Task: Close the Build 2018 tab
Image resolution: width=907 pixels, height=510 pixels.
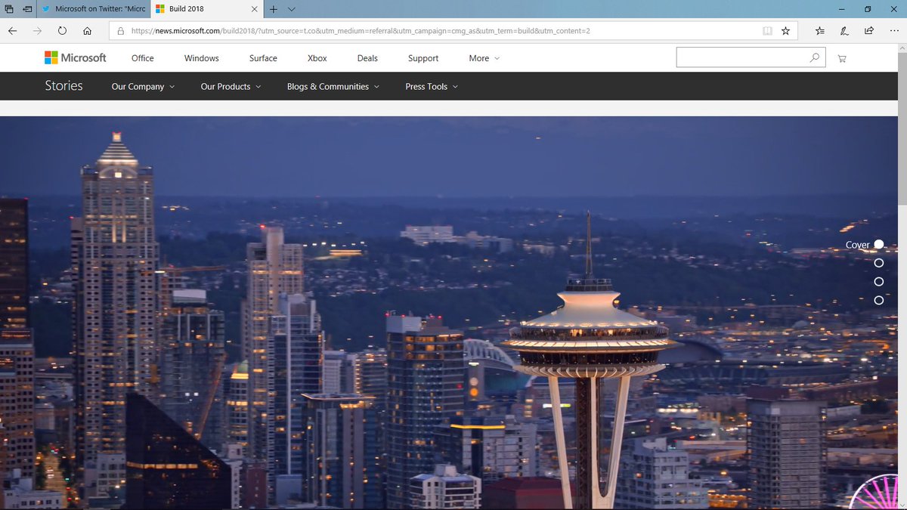Action: [x=253, y=9]
